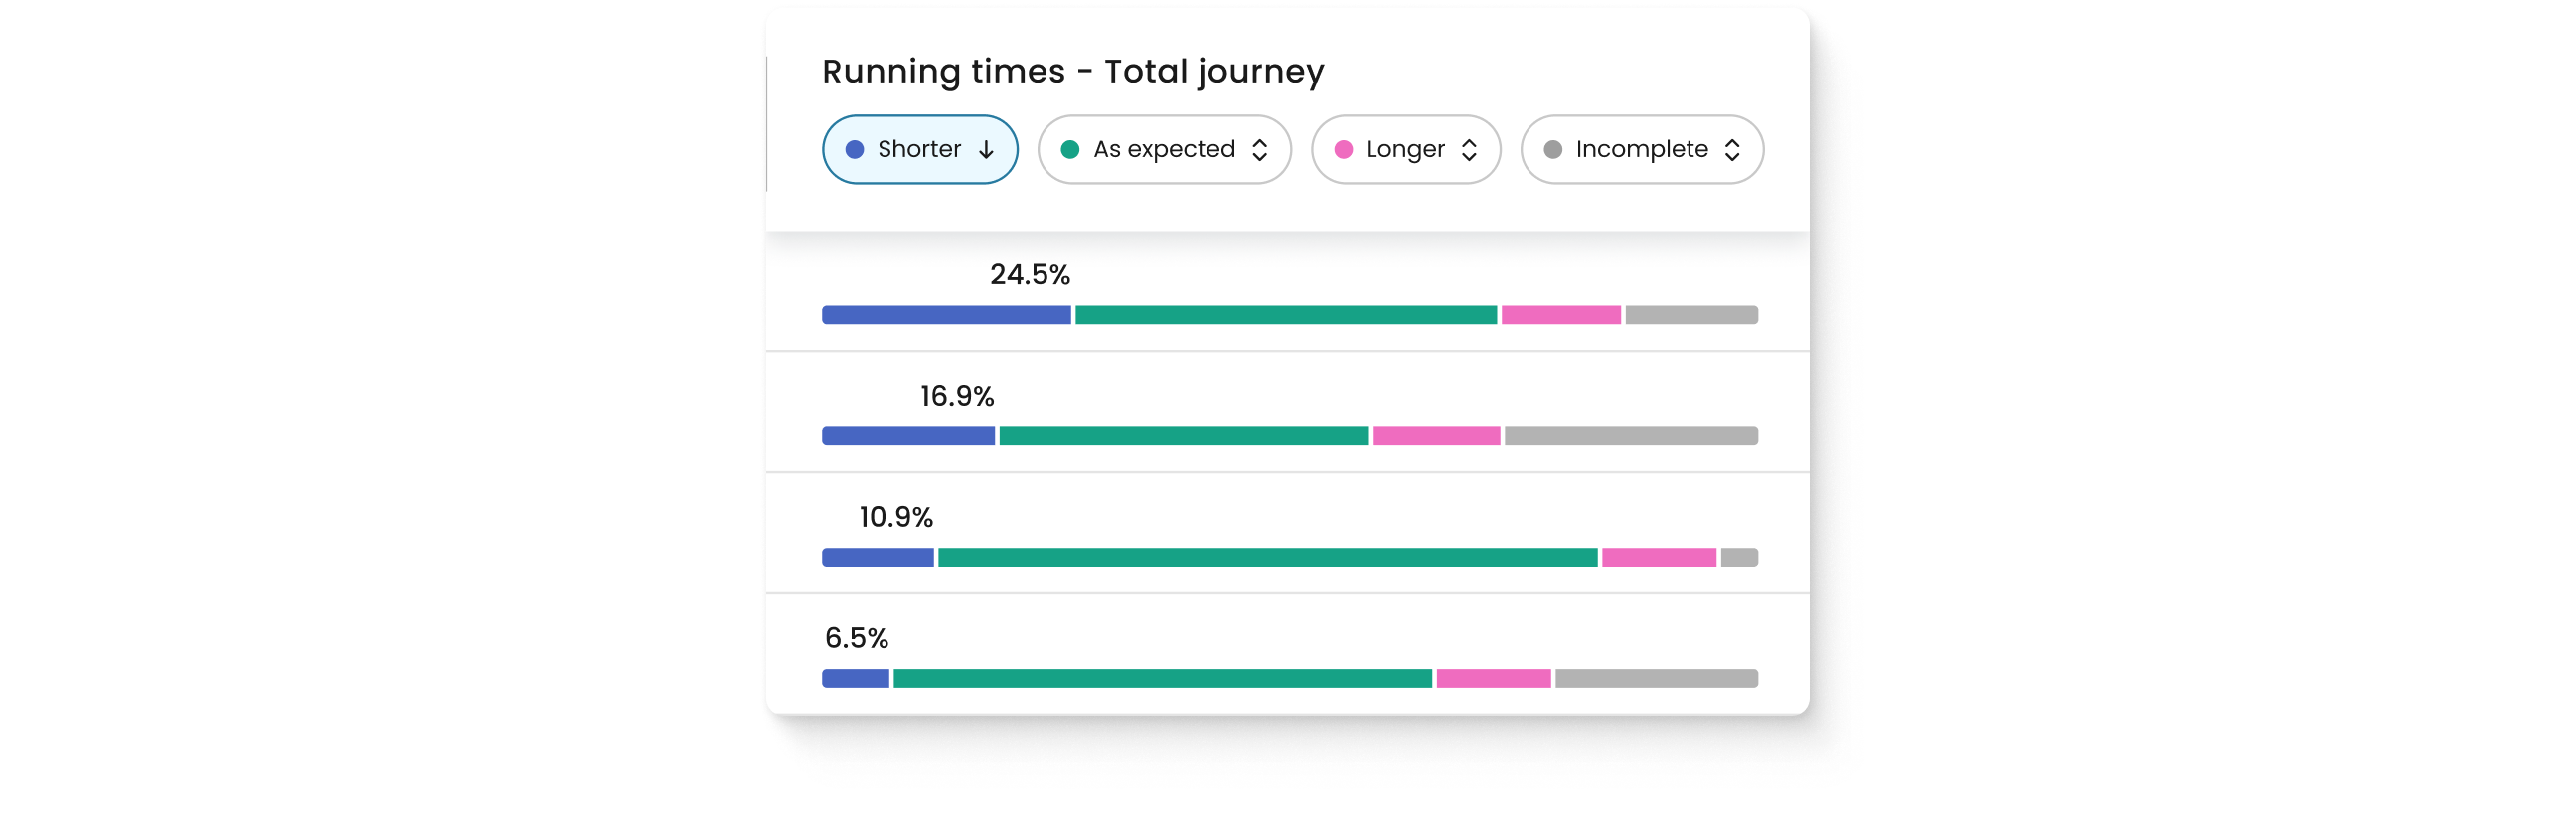2576x828 pixels.
Task: Click the 16.9% percentage label
Action: (957, 396)
